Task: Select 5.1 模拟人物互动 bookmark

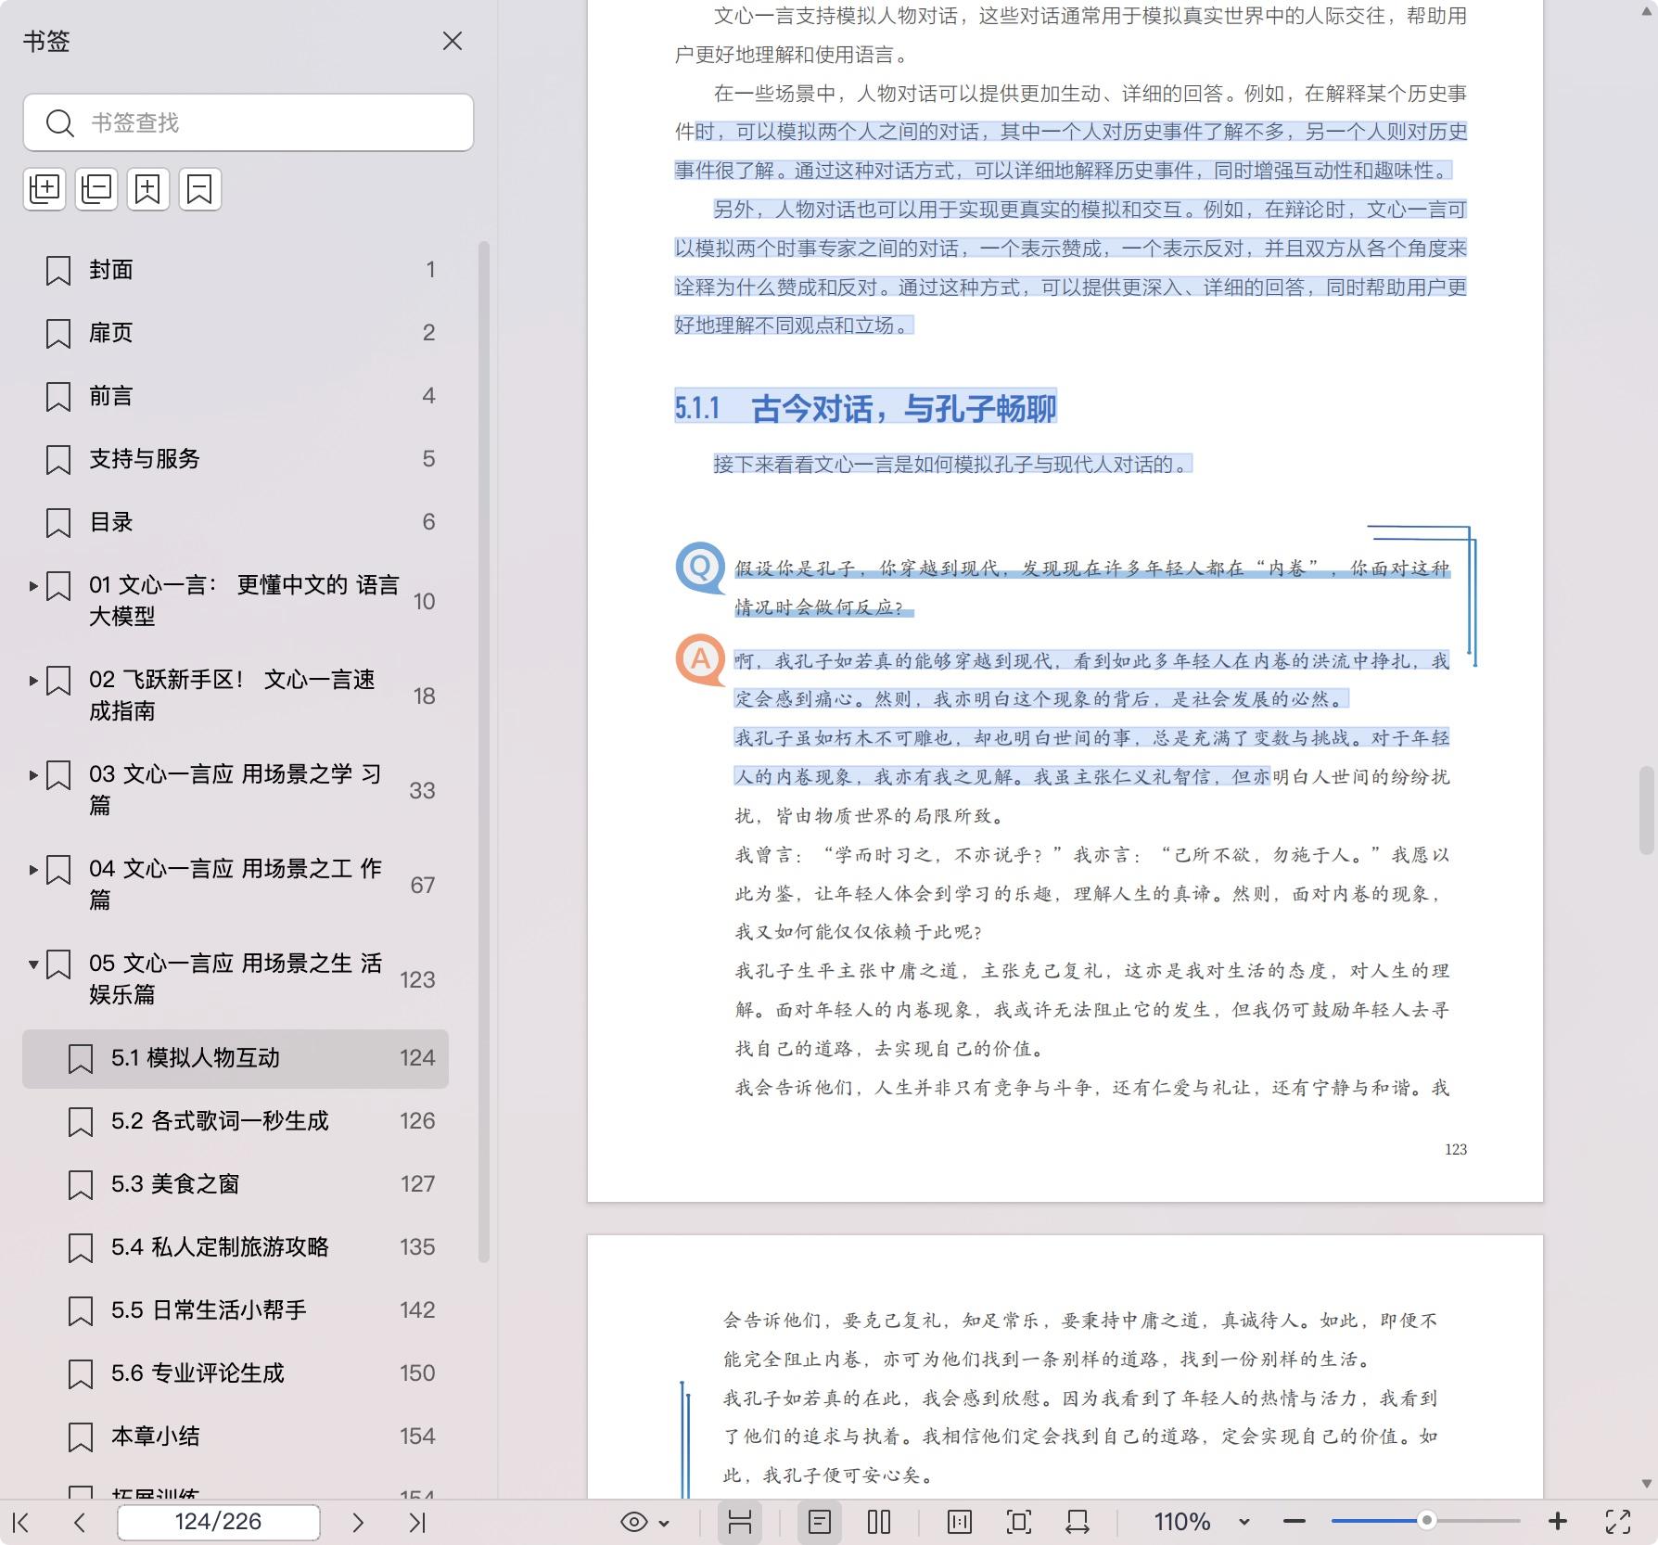Action: (236, 1058)
